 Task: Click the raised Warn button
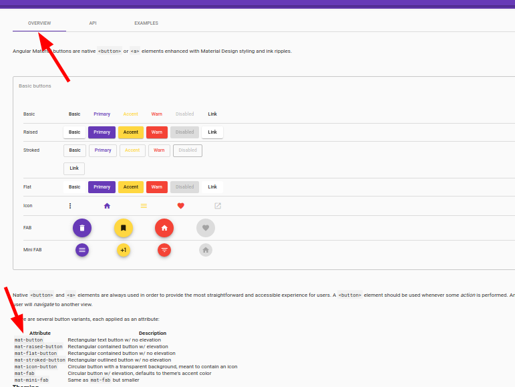pyautogui.click(x=157, y=132)
